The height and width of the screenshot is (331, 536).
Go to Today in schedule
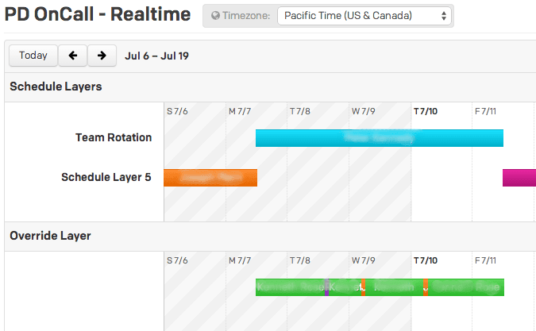pos(33,56)
